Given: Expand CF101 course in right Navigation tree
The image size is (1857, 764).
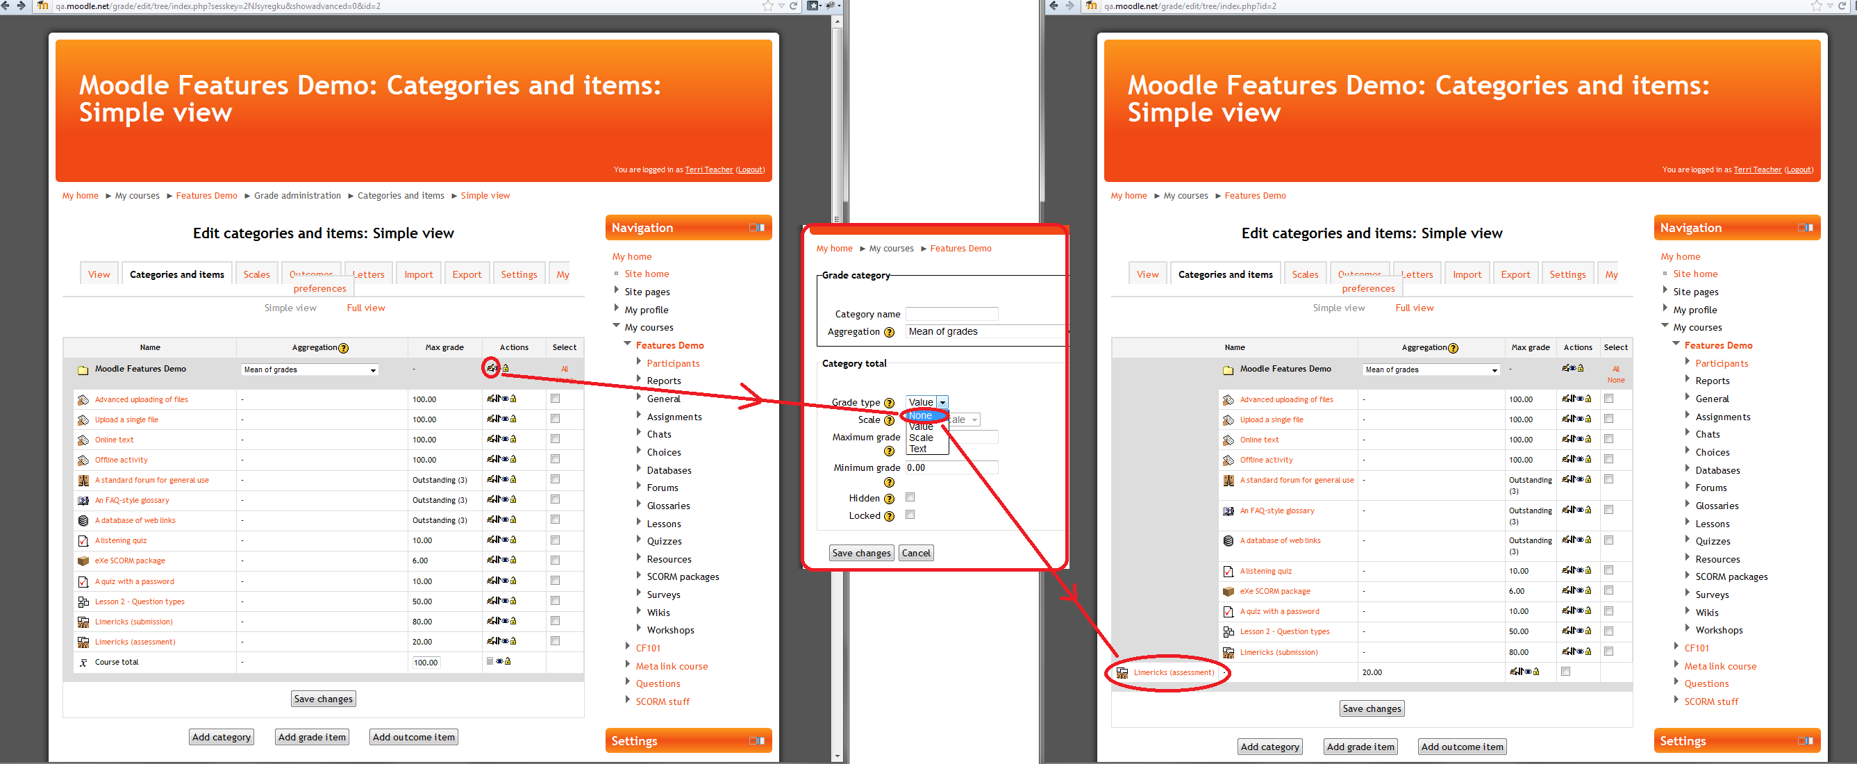Looking at the screenshot, I should pyautogui.click(x=1676, y=646).
